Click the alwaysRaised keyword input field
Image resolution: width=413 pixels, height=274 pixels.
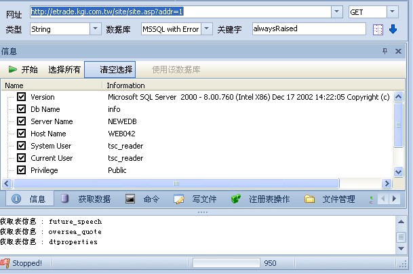(309, 28)
